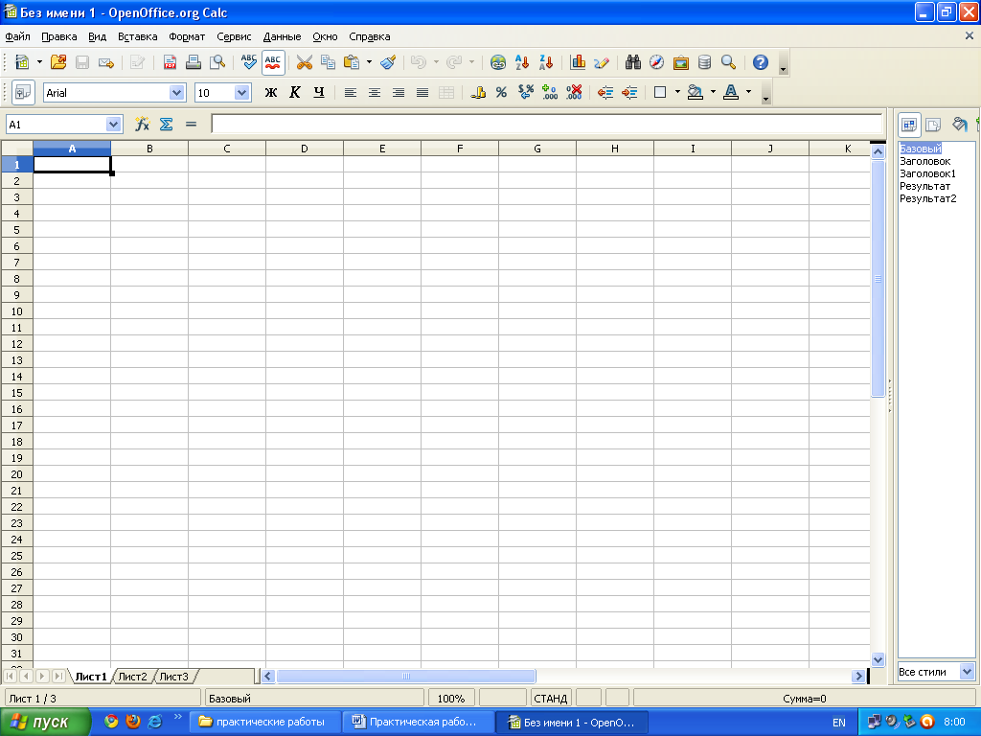Click the Zoom magnifier icon
Image resolution: width=981 pixels, height=736 pixels.
click(x=728, y=62)
